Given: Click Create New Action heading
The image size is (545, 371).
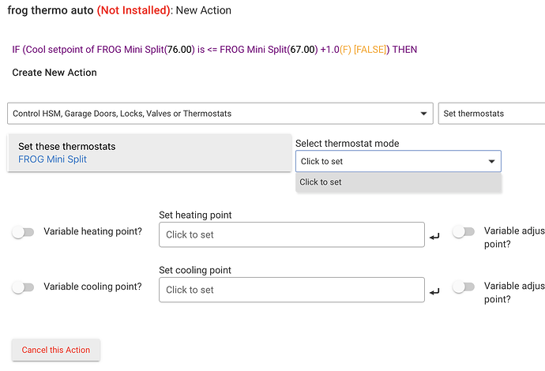Looking at the screenshot, I should tap(54, 73).
